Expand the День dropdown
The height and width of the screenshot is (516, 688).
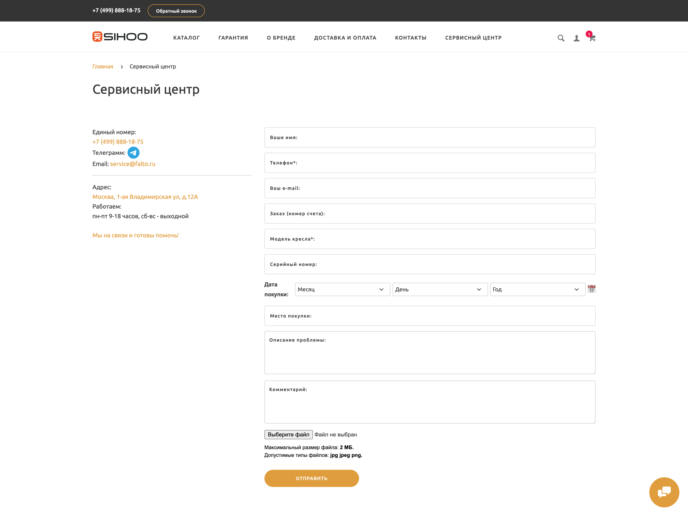tap(440, 289)
